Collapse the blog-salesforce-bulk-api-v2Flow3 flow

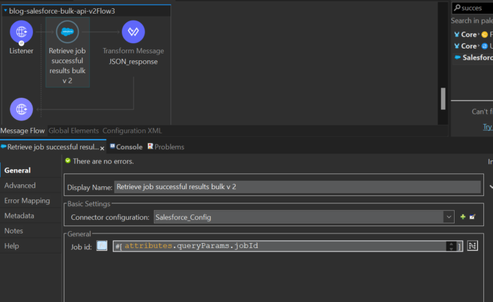pos(5,12)
